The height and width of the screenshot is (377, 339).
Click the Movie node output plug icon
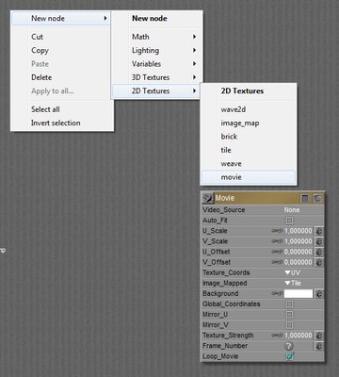pos(207,198)
